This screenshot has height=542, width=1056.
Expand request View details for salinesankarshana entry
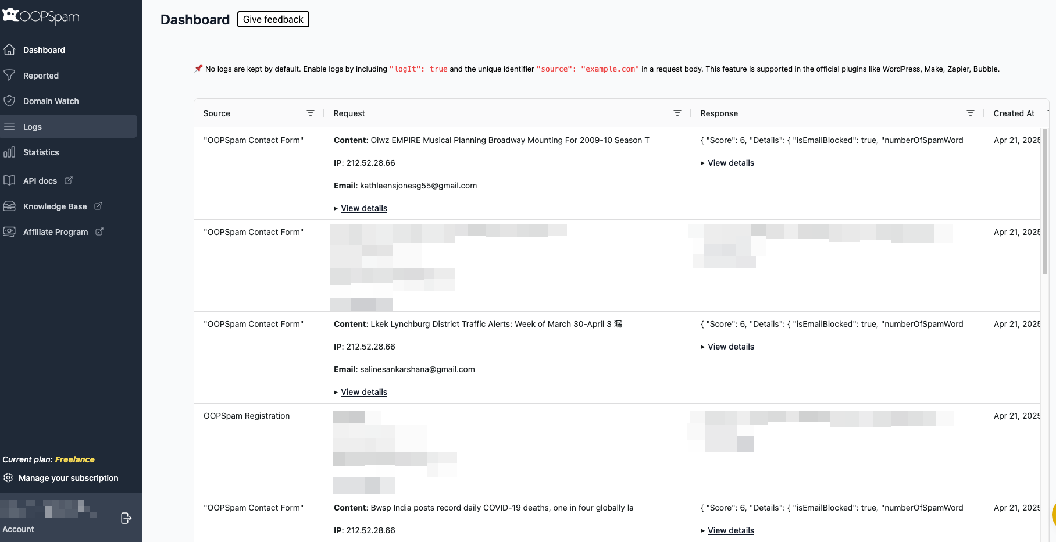364,392
